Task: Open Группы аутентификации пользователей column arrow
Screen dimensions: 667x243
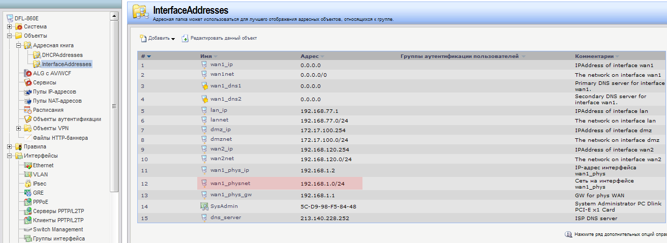Action: pos(523,56)
